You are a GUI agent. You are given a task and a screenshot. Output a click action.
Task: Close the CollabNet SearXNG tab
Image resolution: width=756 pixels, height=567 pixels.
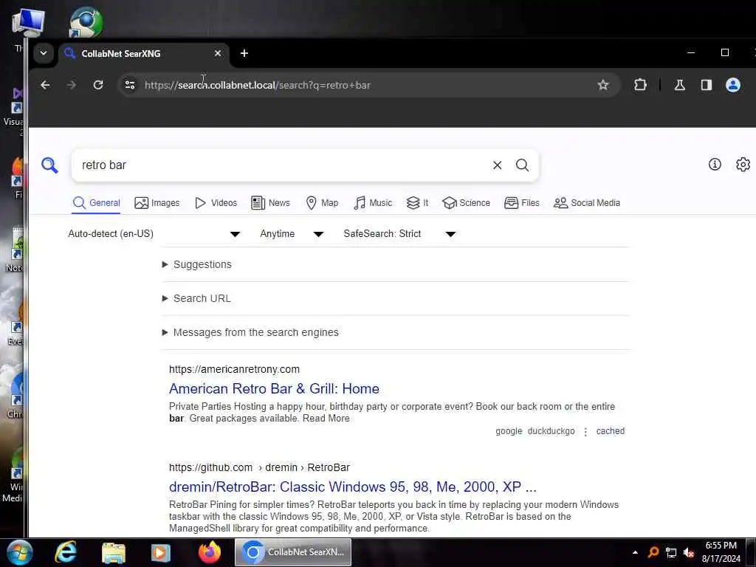(218, 53)
